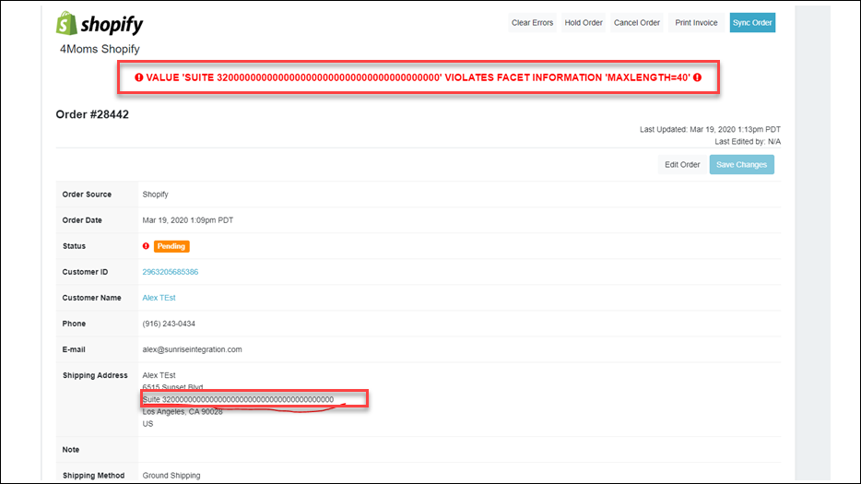
Task: Click the Shopify shopping bag logo icon
Action: pos(66,23)
